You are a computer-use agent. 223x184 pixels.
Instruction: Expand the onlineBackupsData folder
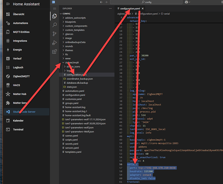63,42
